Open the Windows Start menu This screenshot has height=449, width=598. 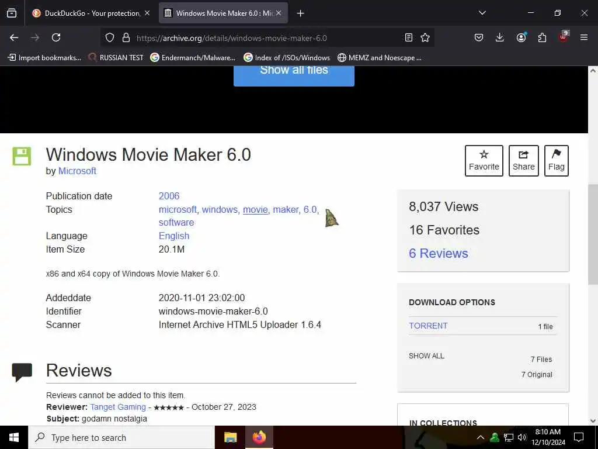[x=14, y=437]
